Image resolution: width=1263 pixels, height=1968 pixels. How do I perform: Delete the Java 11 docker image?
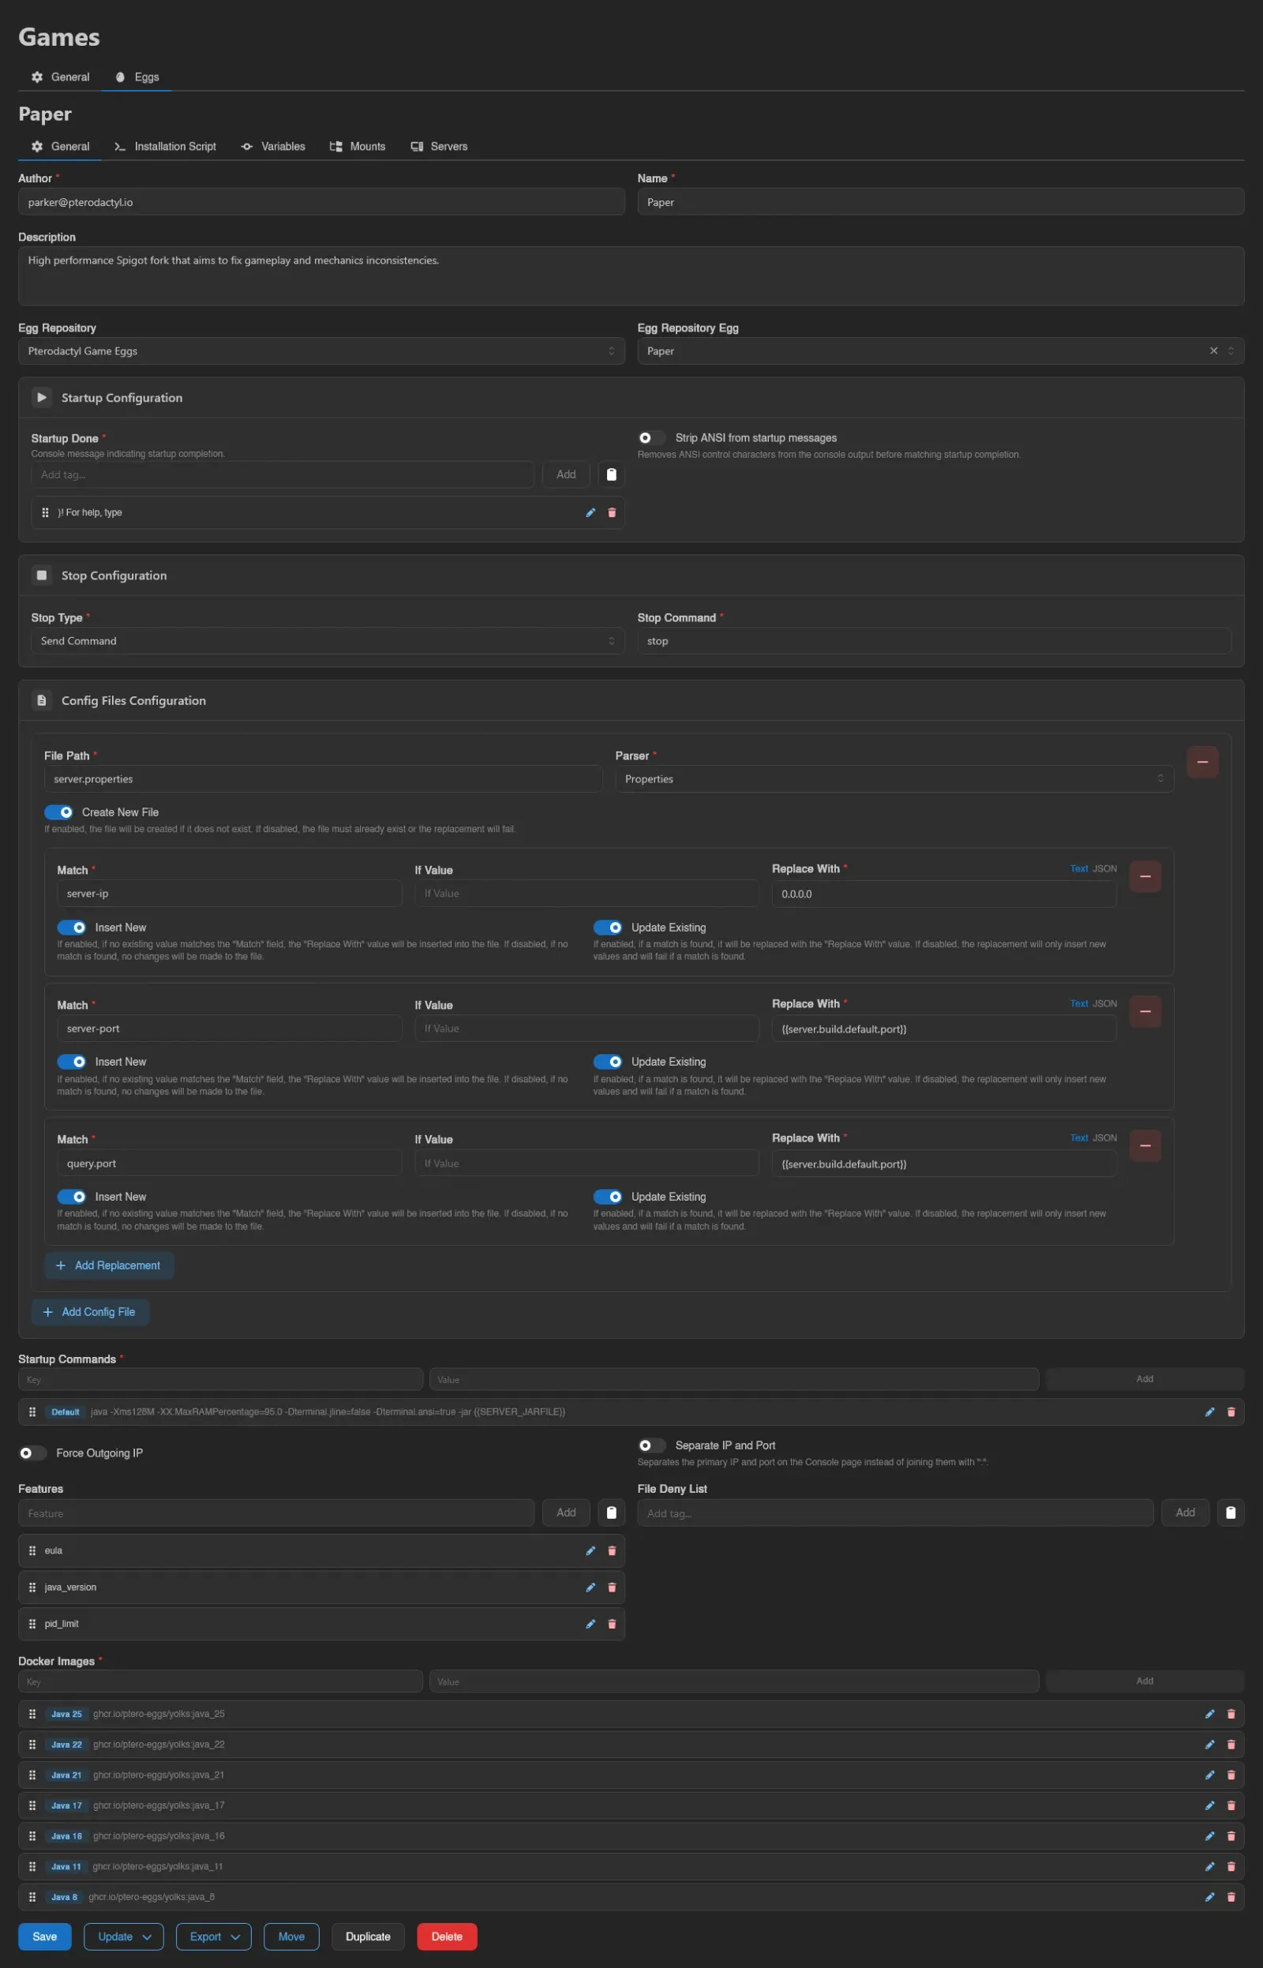click(x=1230, y=1866)
